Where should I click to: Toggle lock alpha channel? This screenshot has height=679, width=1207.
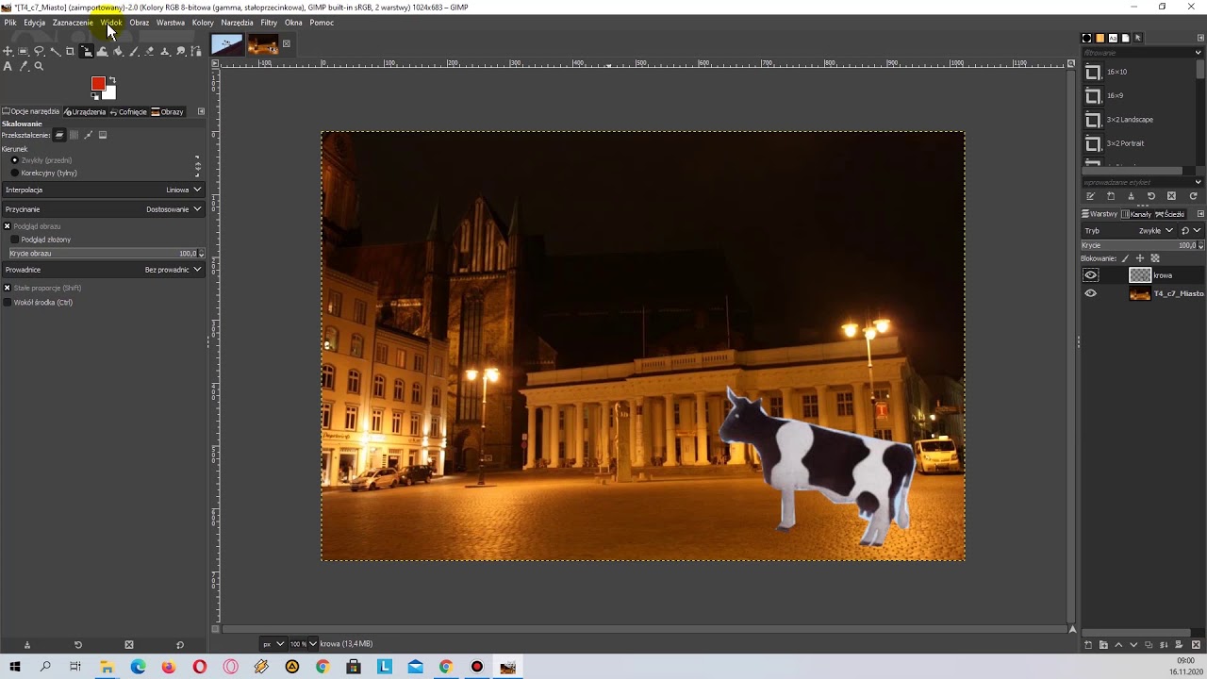point(1155,258)
